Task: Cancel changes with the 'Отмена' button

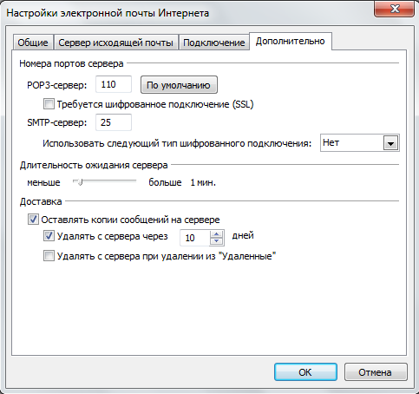Action: point(376,372)
